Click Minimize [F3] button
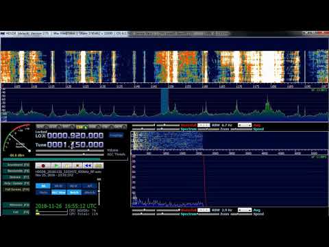The height and width of the screenshot is (247, 329). coord(16,205)
